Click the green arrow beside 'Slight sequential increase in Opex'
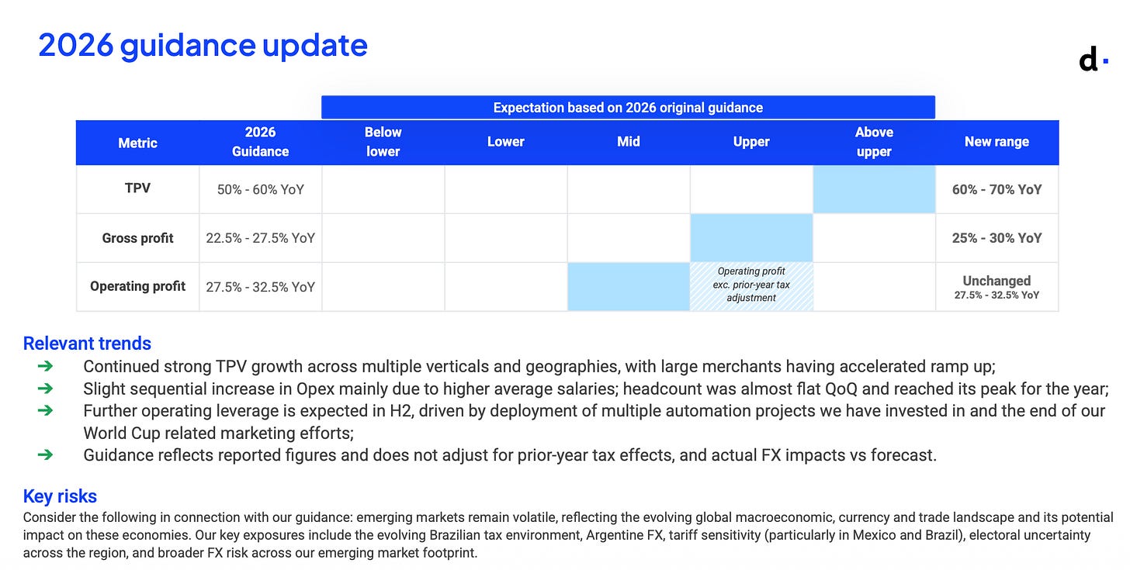Viewport: 1130px width, 570px height. pos(45,389)
